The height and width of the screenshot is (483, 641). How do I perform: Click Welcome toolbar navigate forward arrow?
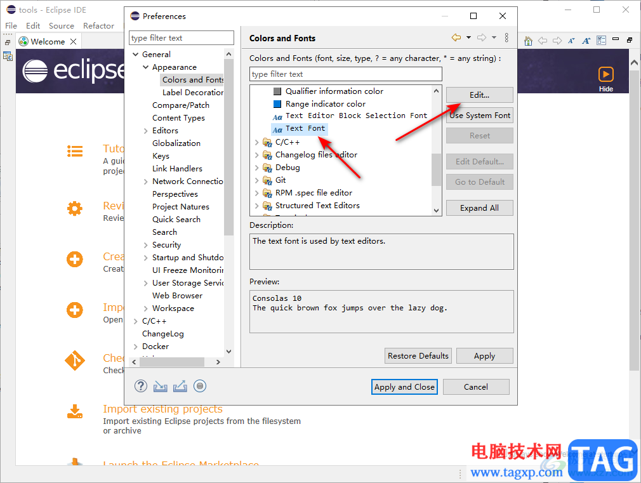557,41
